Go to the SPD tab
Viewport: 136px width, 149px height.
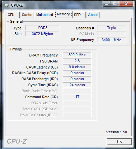pos(79,15)
